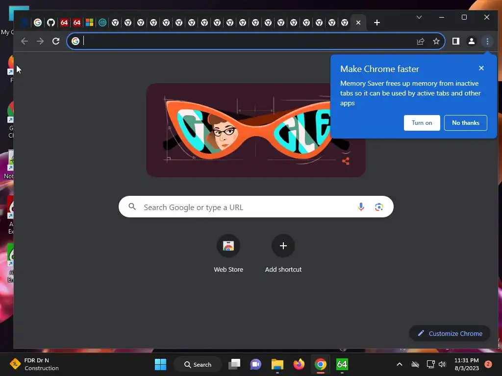Viewport: 502px width, 376px height.
Task: Show hidden system tray icons
Action: coord(399,364)
